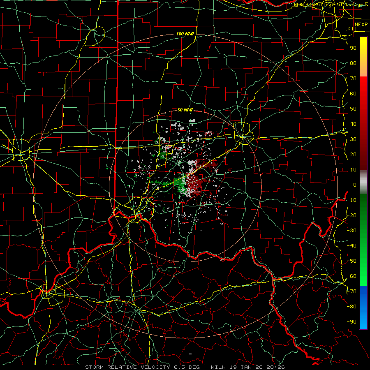370x370 pixels.
Task: Click the positive 60 scale value
Action: coord(353,94)
